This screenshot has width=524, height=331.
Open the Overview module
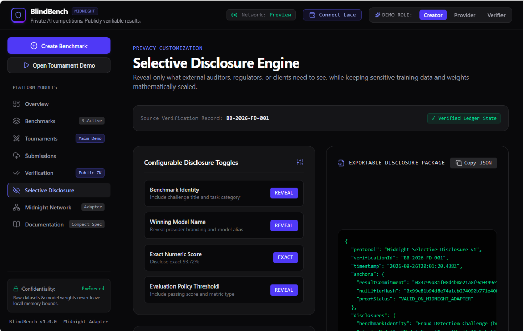tap(59, 104)
